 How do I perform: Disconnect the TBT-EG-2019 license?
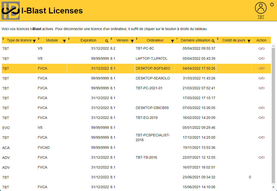click(261, 117)
